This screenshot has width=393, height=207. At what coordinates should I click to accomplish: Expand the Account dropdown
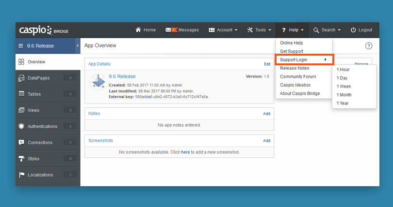[223, 30]
